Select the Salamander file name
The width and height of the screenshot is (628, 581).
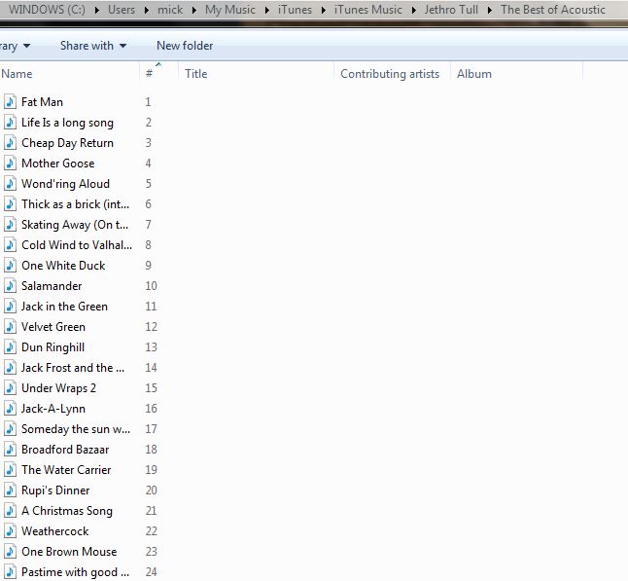(x=52, y=286)
